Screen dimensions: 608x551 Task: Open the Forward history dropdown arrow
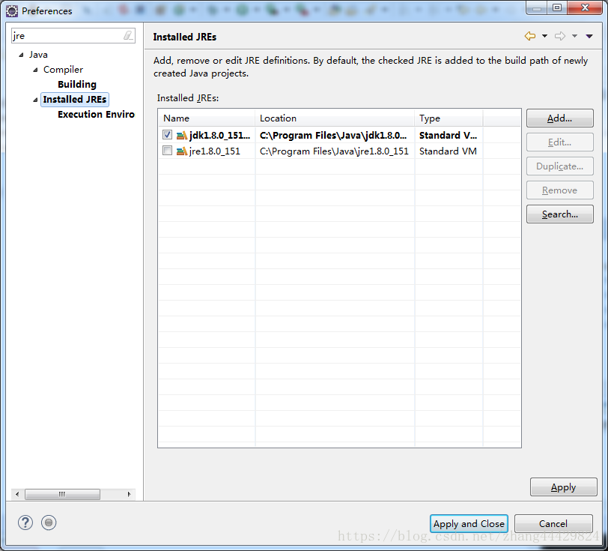[x=574, y=36]
